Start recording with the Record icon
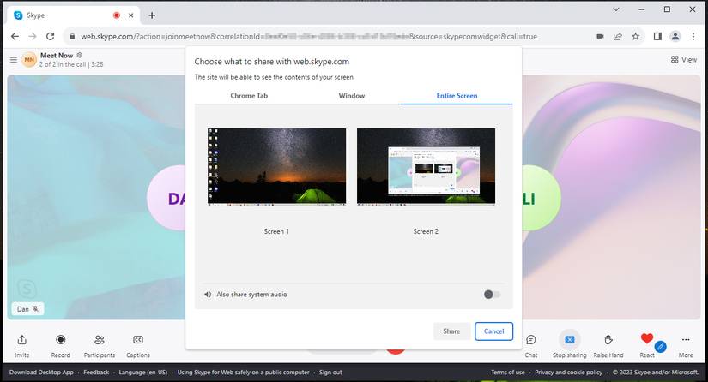Image resolution: width=708 pixels, height=382 pixels. [60, 340]
